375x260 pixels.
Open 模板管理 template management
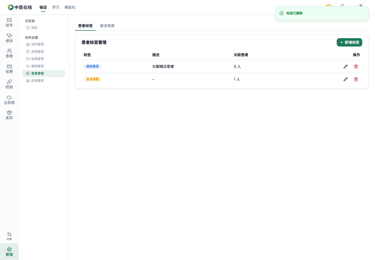pos(43,66)
